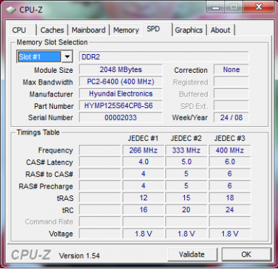The image size is (278, 269).
Task: Click the serial number 00002033
Action: pos(120,117)
